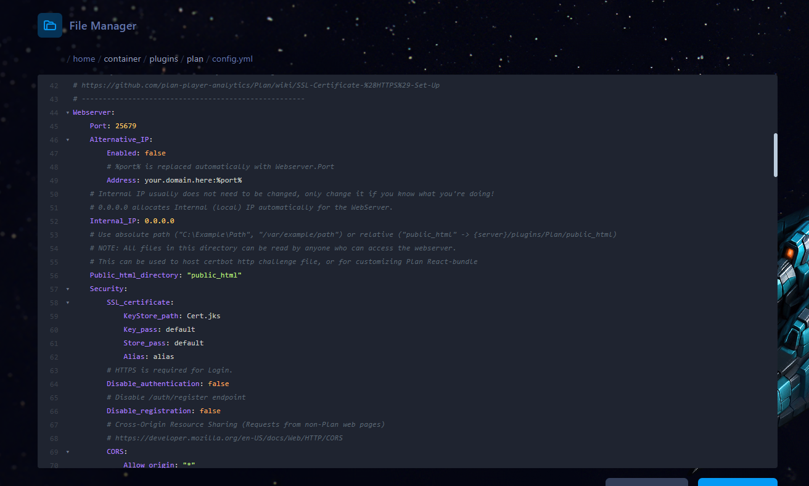Image resolution: width=809 pixels, height=486 pixels.
Task: Select the config.yml breadcrumb item
Action: (x=232, y=59)
